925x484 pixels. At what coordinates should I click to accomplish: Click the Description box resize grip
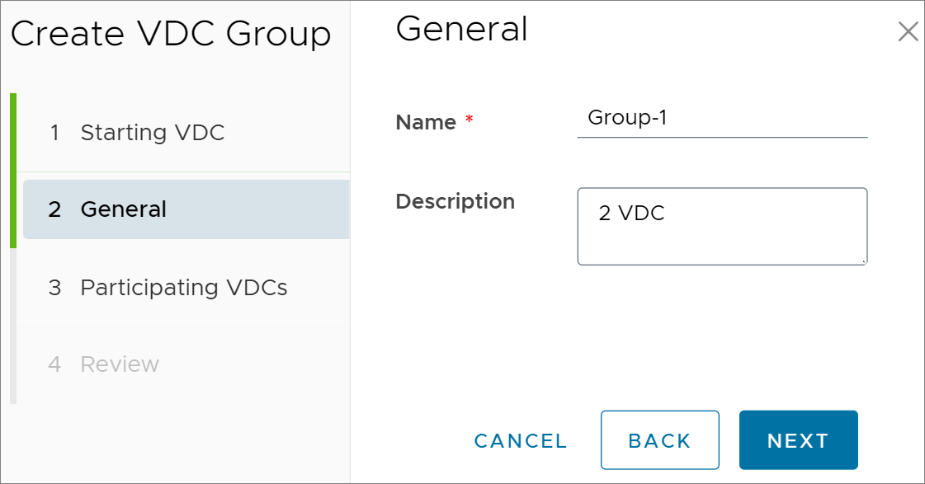click(864, 261)
